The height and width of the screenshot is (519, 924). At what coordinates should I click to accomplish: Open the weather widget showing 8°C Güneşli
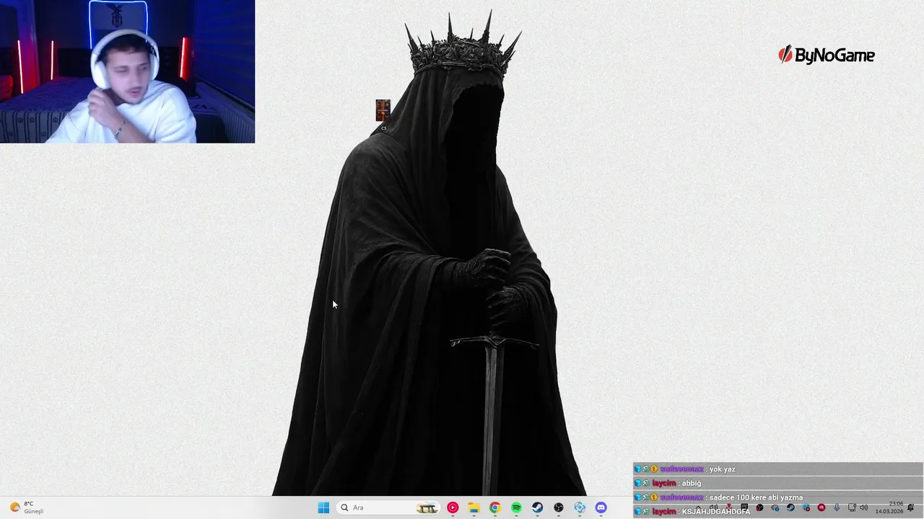point(27,507)
